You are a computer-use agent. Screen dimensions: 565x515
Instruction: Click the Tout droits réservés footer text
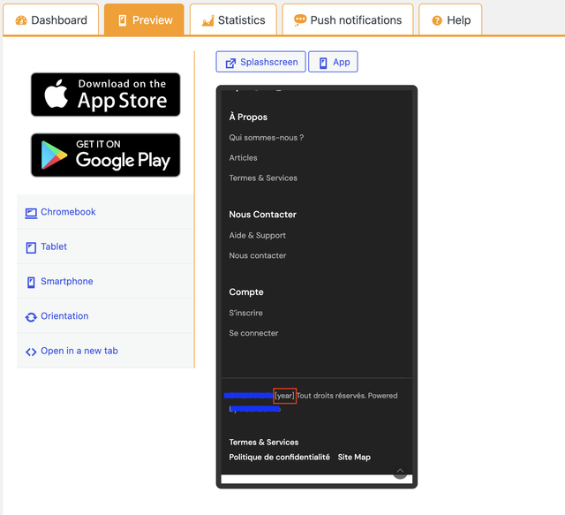331,396
